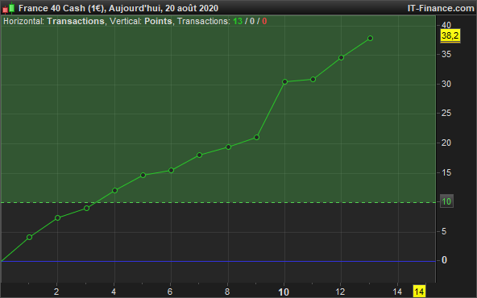Viewport: 477px width, 298px height.
Task: Select data point for transaction 11
Action: 313,80
